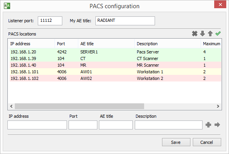229x154 pixels.
Task: Click the horizontal scrollbar right arrow
Action: [218, 106]
